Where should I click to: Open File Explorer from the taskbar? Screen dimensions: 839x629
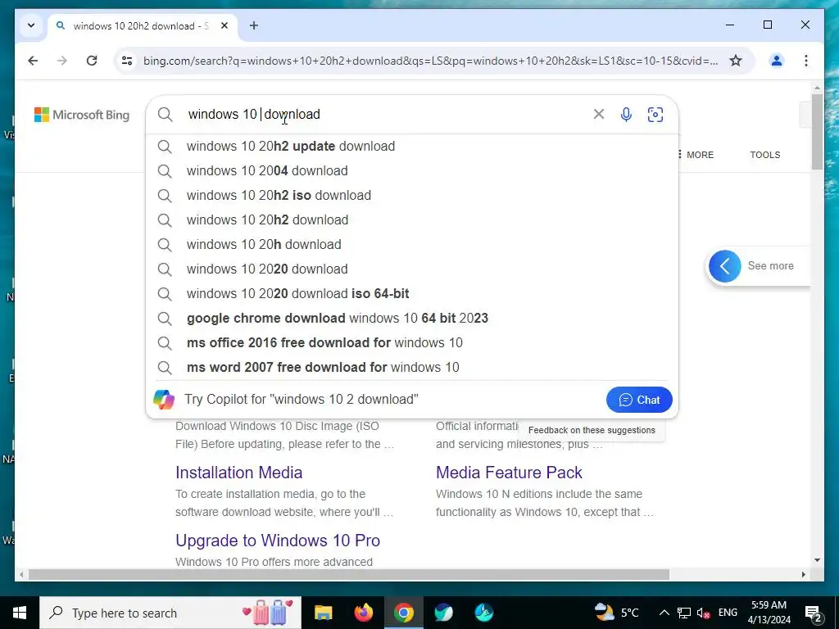click(x=323, y=613)
